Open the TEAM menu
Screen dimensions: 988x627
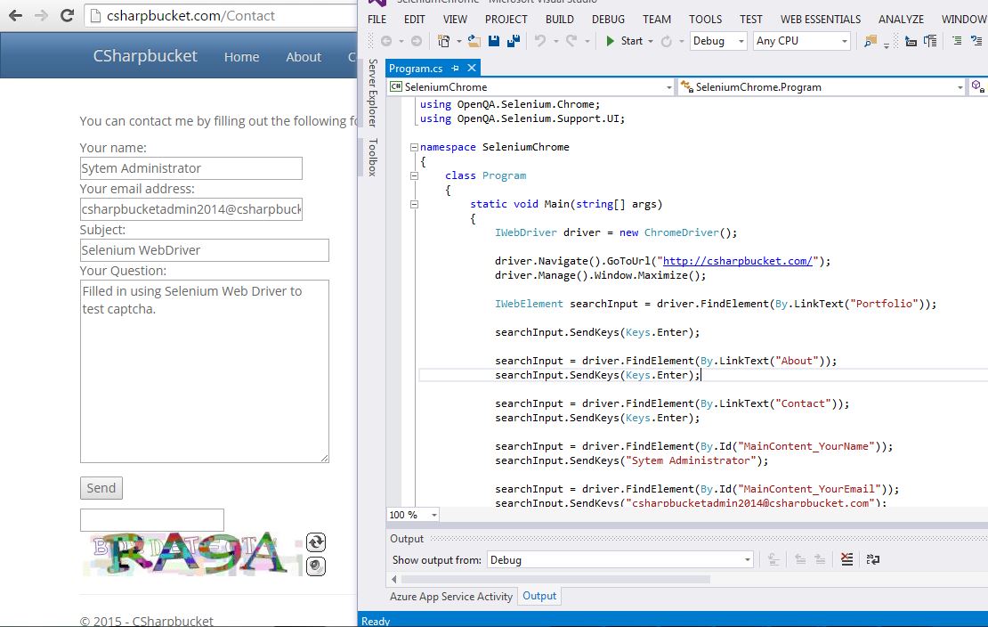pyautogui.click(x=657, y=20)
